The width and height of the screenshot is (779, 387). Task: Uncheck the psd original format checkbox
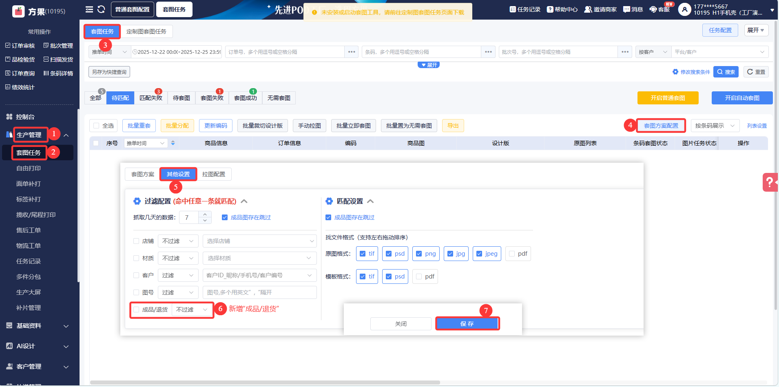coord(389,254)
